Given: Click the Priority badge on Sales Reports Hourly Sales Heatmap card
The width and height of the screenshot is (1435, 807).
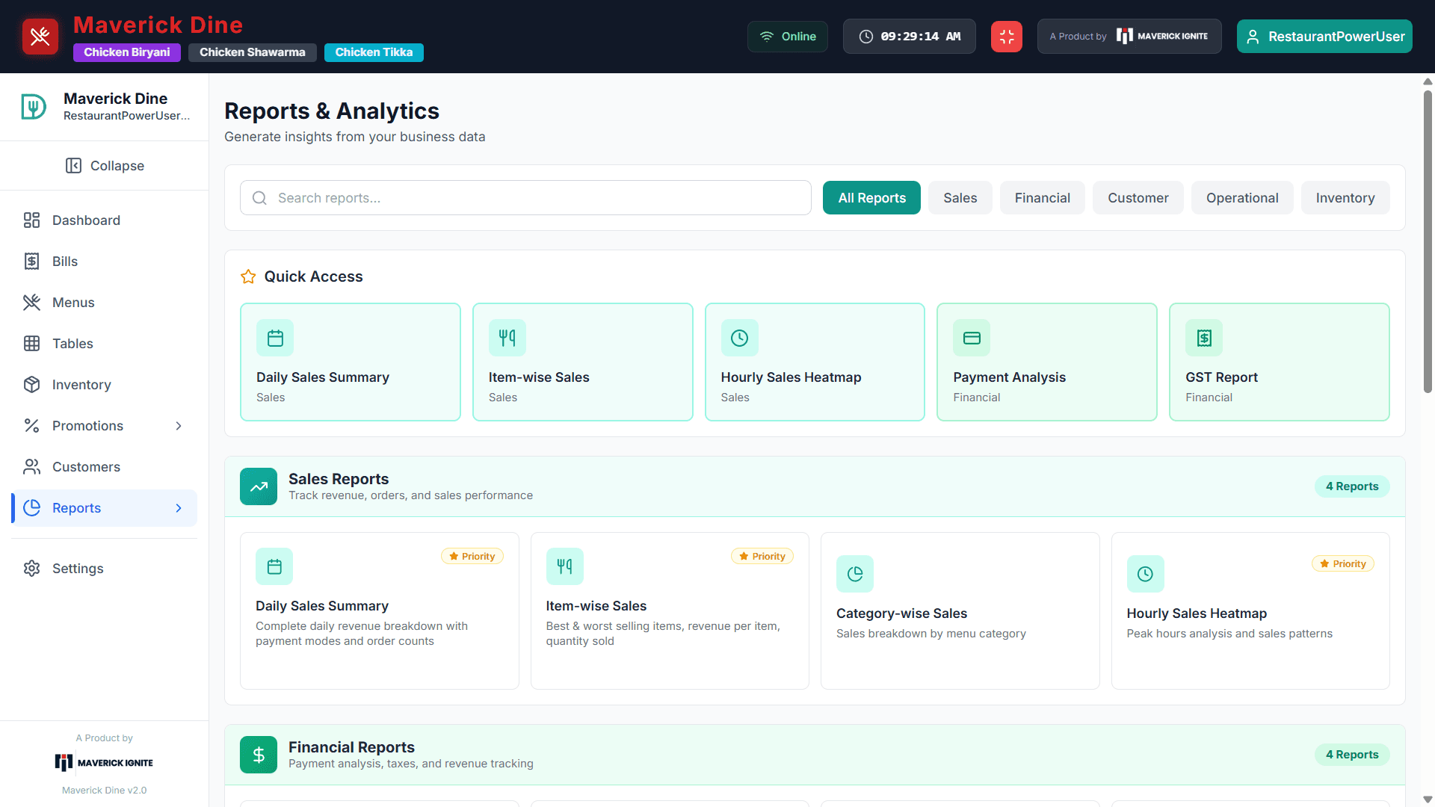Looking at the screenshot, I should [1343, 563].
